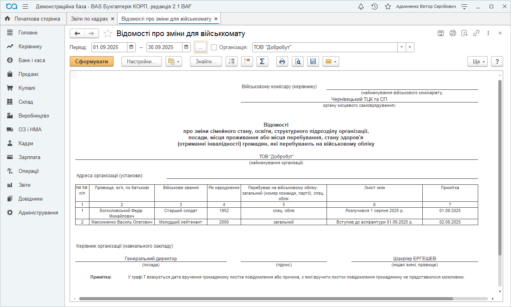Open notifications bell icon
This screenshot has height=307, width=511.
(x=361, y=7)
